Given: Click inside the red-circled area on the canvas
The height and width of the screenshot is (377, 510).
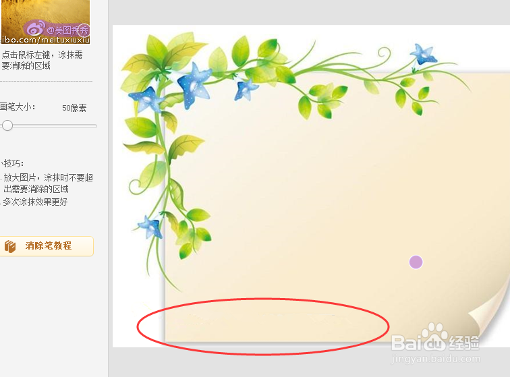Looking at the screenshot, I should [x=263, y=326].
